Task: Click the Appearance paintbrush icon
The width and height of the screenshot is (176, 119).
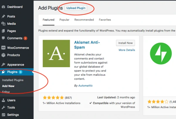Action: [x=3, y=65]
